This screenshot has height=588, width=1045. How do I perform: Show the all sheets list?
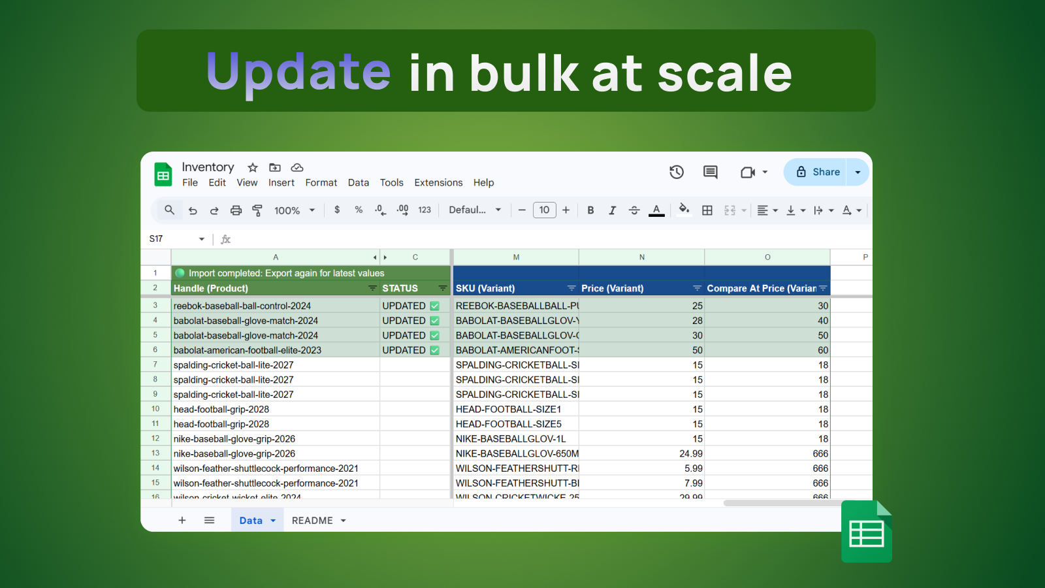coord(209,520)
